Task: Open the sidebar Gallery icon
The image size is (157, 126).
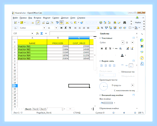Action: [142, 52]
